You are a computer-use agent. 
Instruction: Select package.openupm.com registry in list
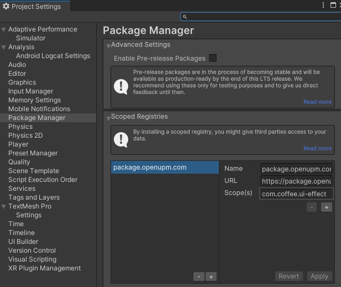[165, 168]
